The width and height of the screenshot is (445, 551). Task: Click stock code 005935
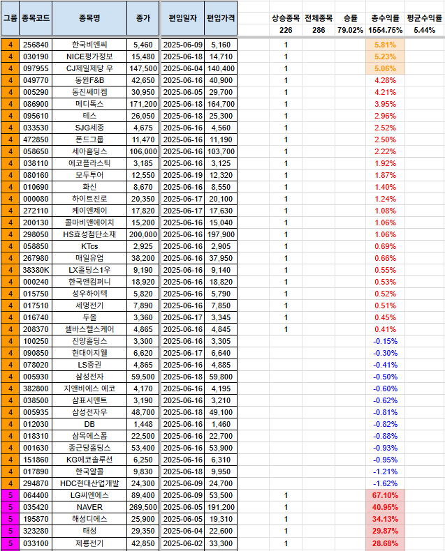36,412
